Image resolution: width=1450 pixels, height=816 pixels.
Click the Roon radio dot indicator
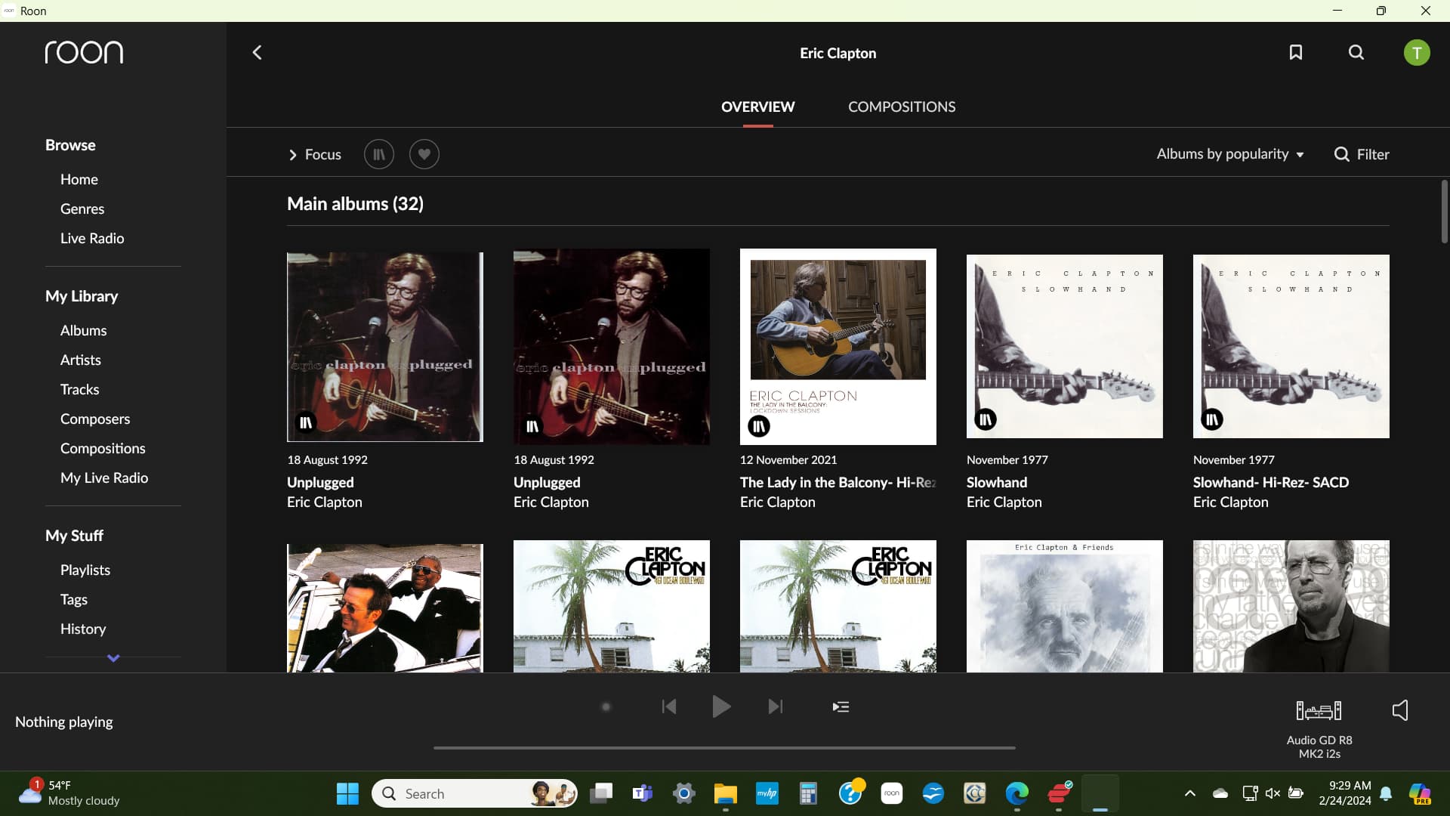tap(606, 707)
